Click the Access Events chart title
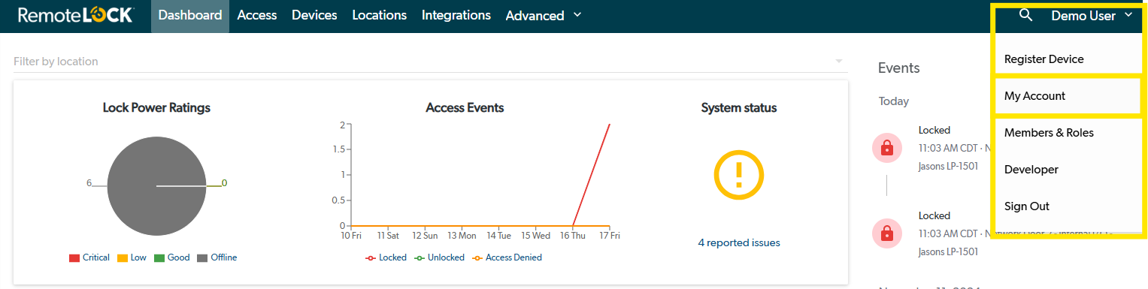1148x289 pixels. [465, 107]
